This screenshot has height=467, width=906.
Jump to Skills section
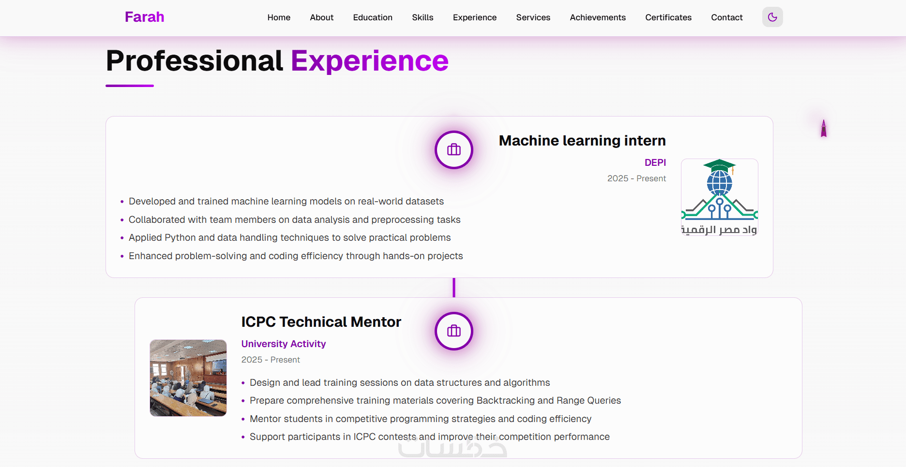423,17
